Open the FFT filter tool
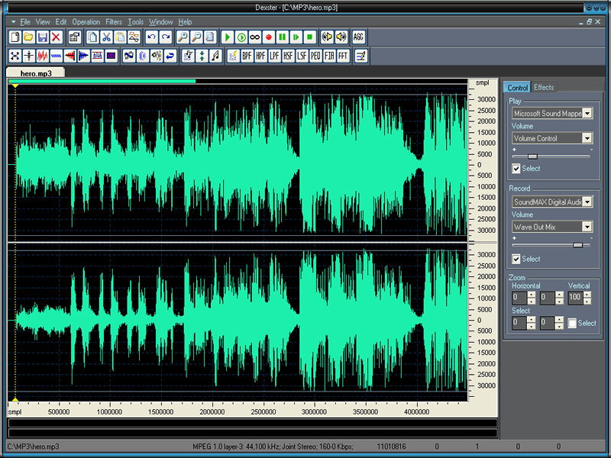The image size is (611, 458). [343, 56]
